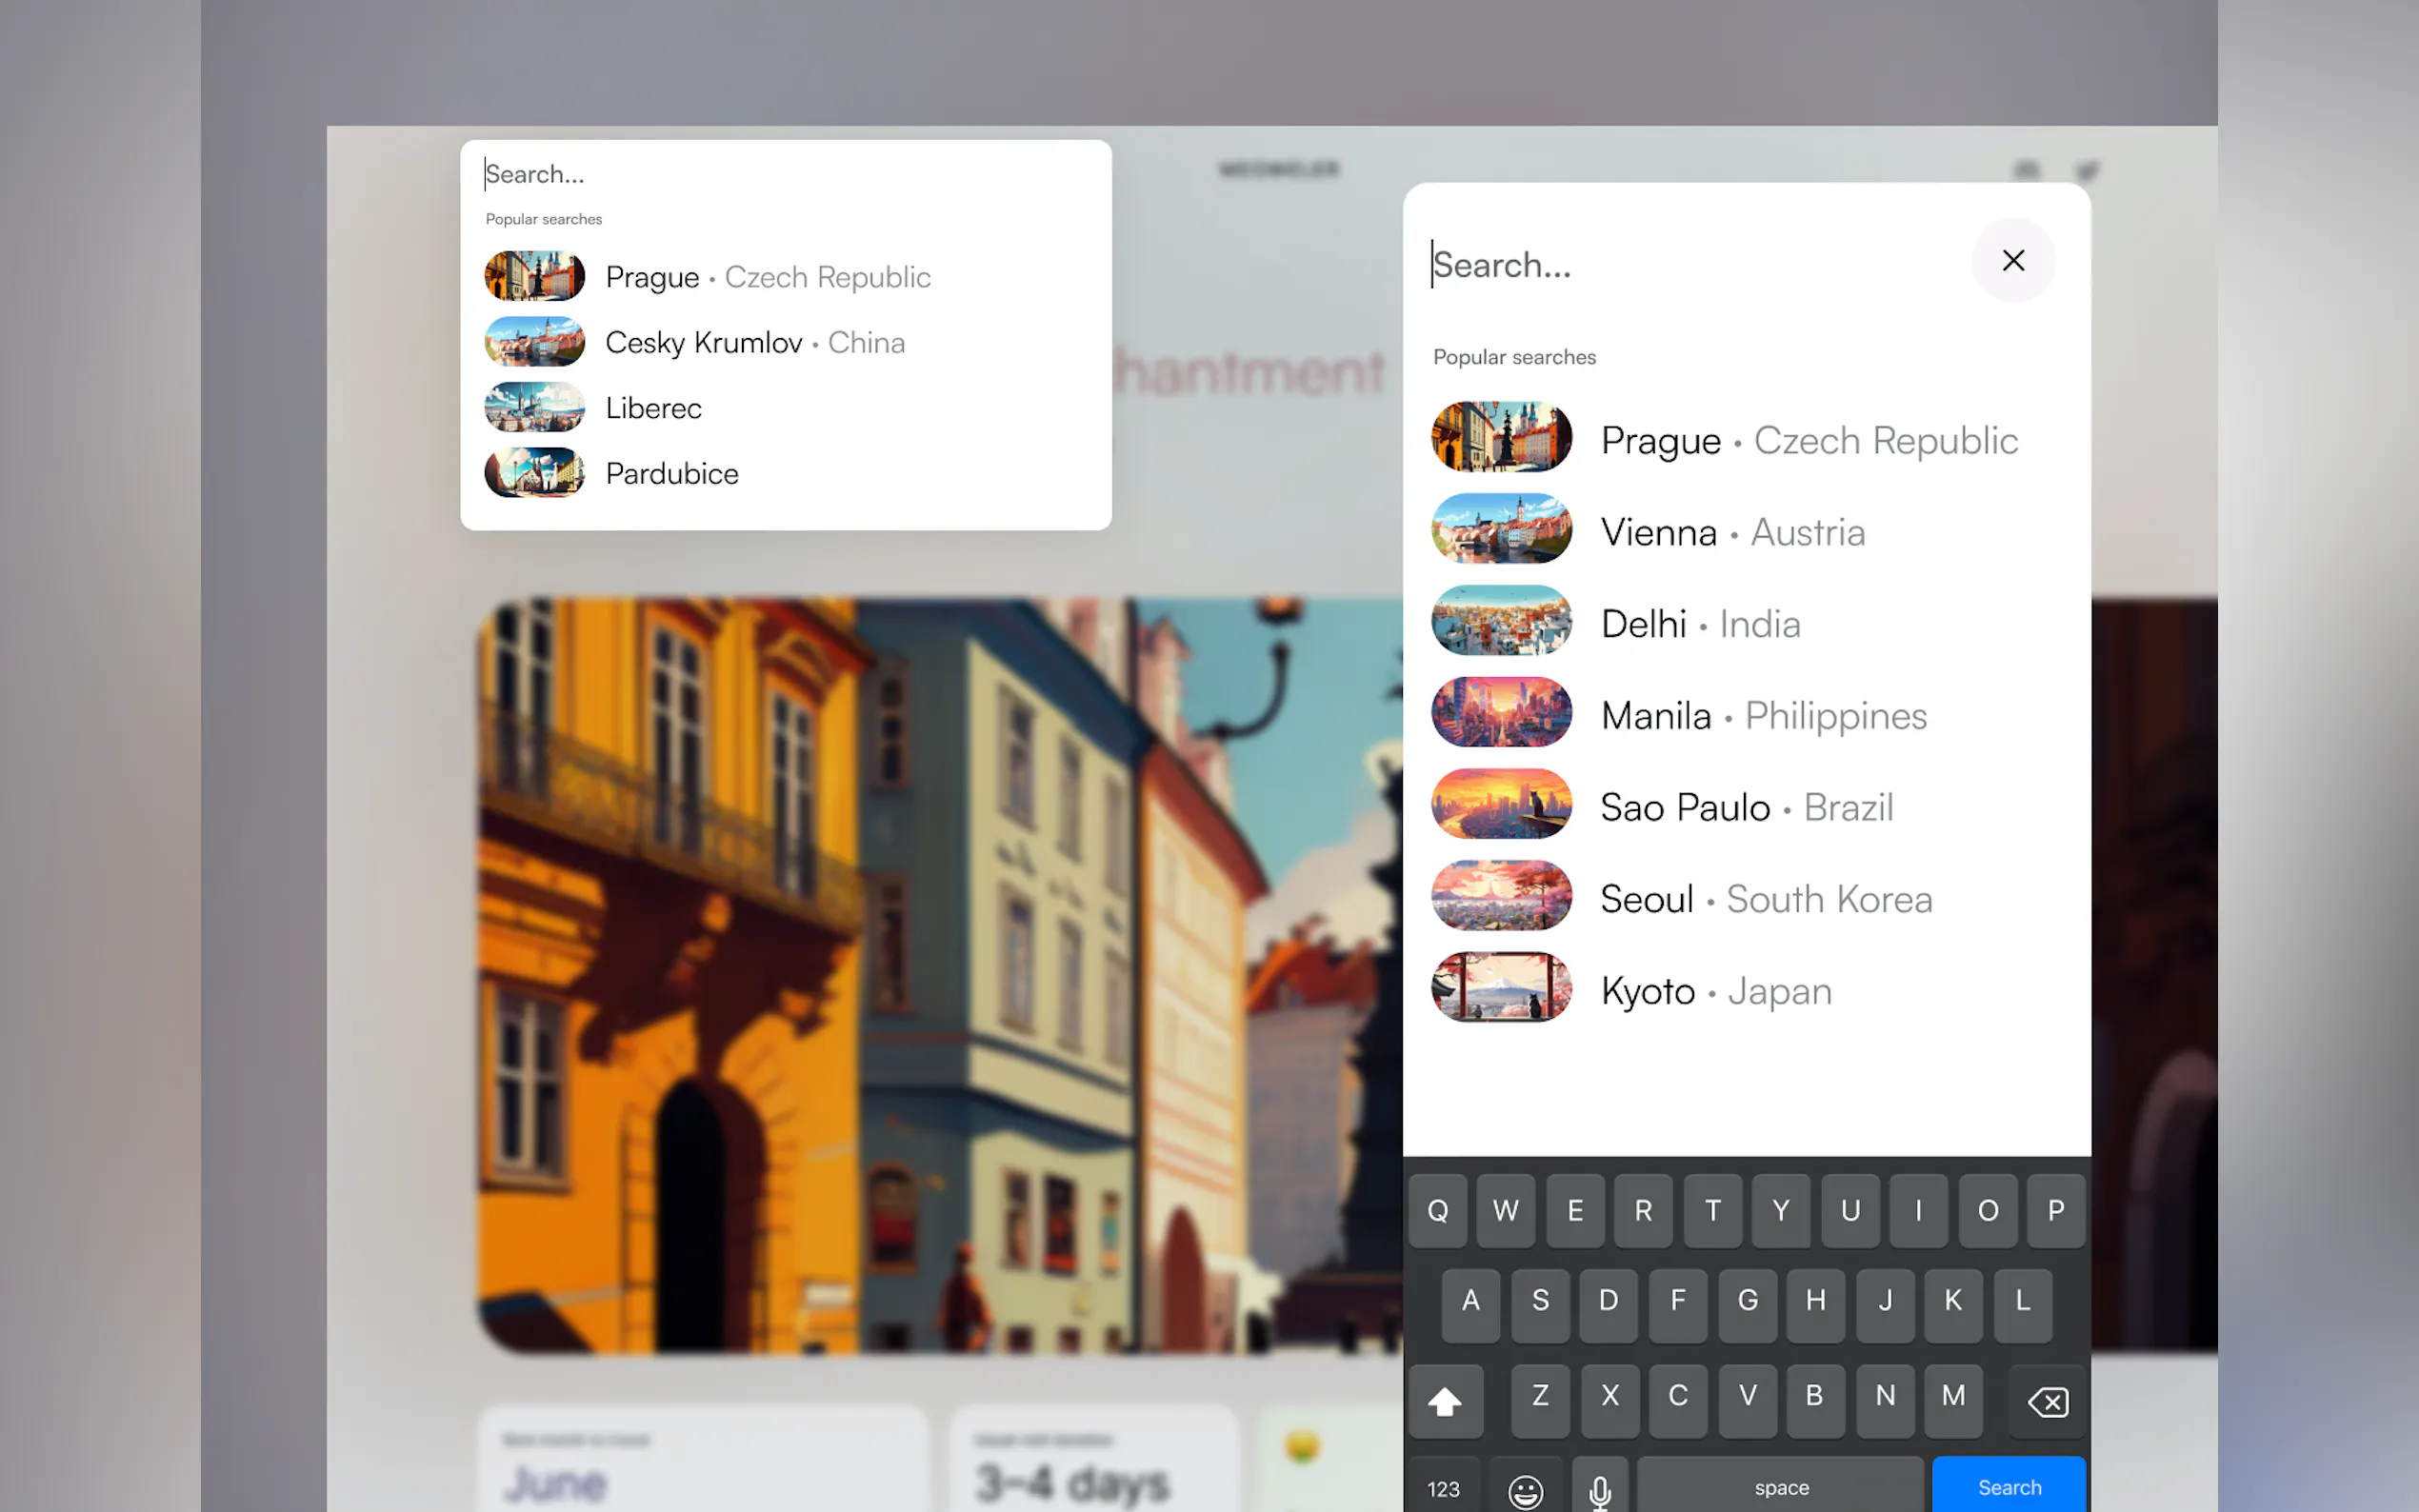Choose Liberec from the desktop suggestions
Viewport: 2419px width, 1512px height.
[x=653, y=408]
